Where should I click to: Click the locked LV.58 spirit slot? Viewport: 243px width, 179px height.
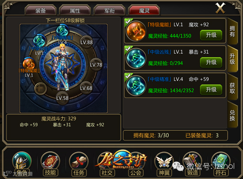point(62,98)
